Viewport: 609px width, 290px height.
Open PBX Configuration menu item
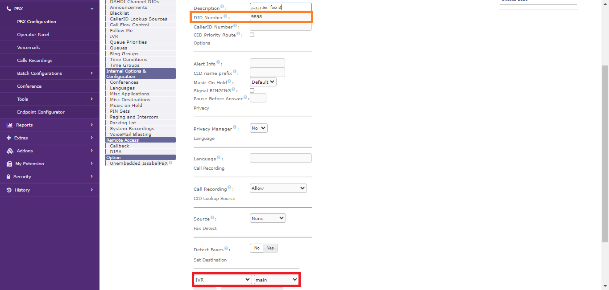click(37, 22)
